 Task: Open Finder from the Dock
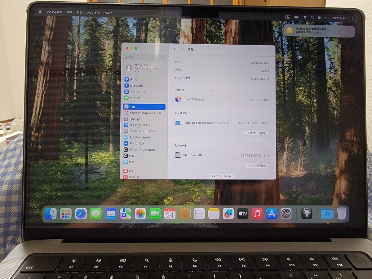(x=51, y=214)
